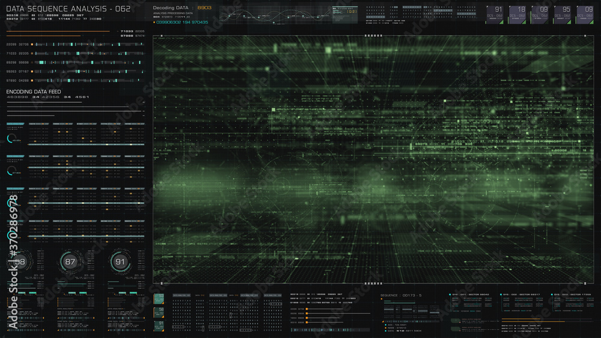Select the sequence track labeled 99263 07167
601x338 pixels.
click(x=75, y=72)
